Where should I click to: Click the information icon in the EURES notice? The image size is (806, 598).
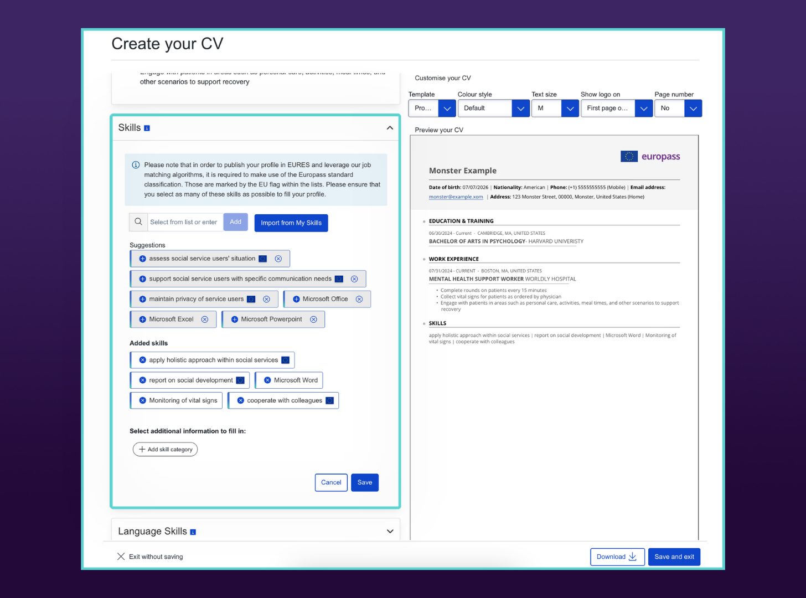(136, 165)
